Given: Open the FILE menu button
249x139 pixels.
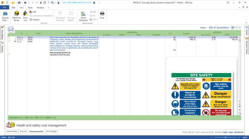Looking at the screenshot, I should [5, 7].
